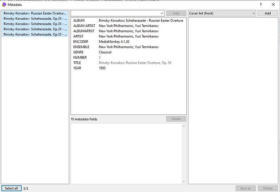Close the Metadata dialog

273,4
